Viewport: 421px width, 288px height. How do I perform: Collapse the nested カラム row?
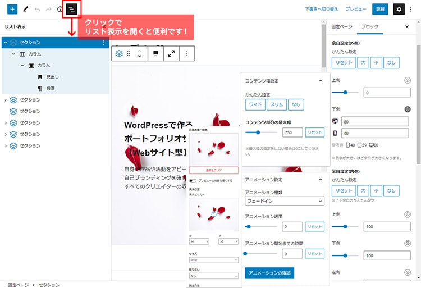[x=22, y=66]
